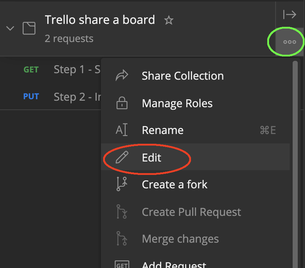Click the Rename text cursor icon
Viewport: 305px width, 268px height.
(122, 130)
